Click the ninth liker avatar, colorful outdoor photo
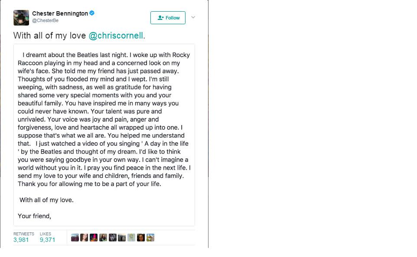Image resolution: width=417 pixels, height=257 pixels. point(150,238)
